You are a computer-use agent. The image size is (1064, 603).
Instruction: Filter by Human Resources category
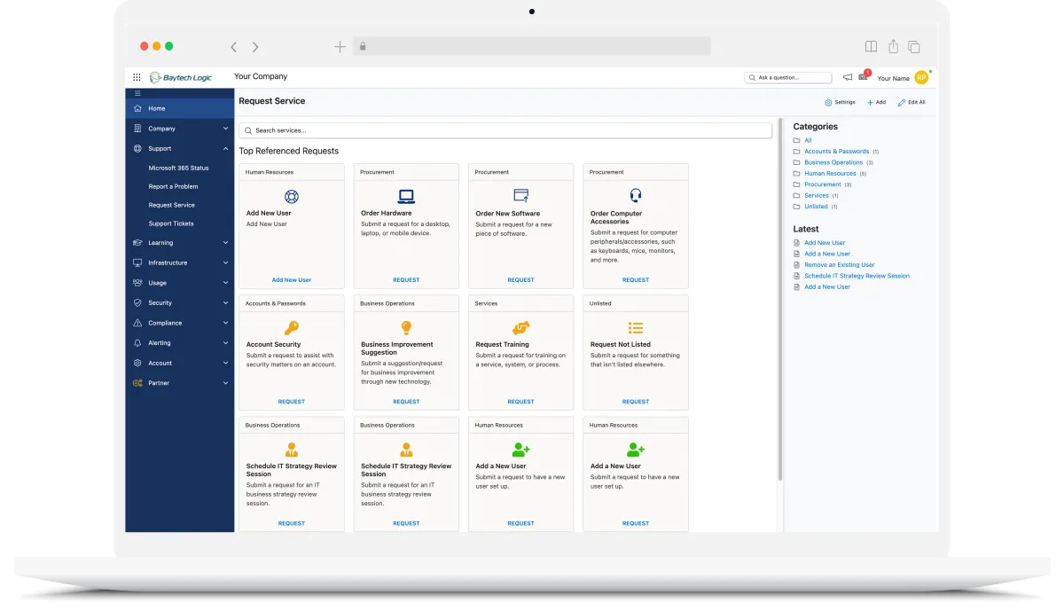coord(830,174)
